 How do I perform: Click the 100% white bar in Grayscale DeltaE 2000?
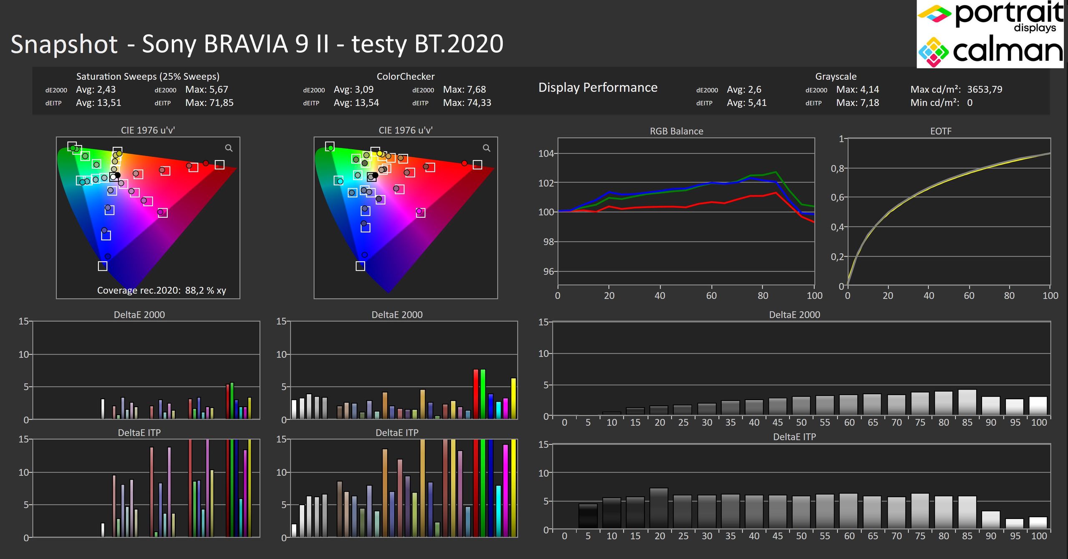click(x=1038, y=406)
